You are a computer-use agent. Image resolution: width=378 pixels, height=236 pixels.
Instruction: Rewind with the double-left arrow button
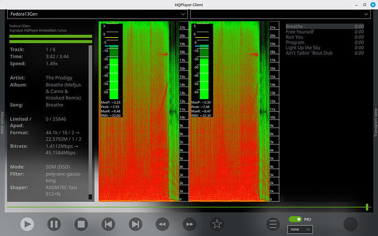[163, 224]
